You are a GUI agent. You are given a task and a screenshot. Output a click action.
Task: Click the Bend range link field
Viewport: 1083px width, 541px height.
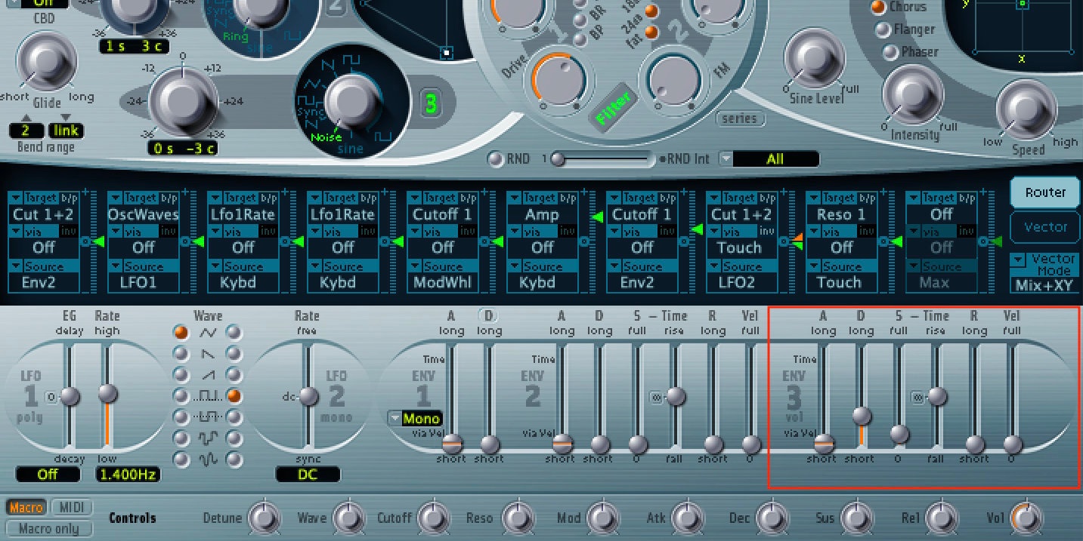[x=67, y=131]
